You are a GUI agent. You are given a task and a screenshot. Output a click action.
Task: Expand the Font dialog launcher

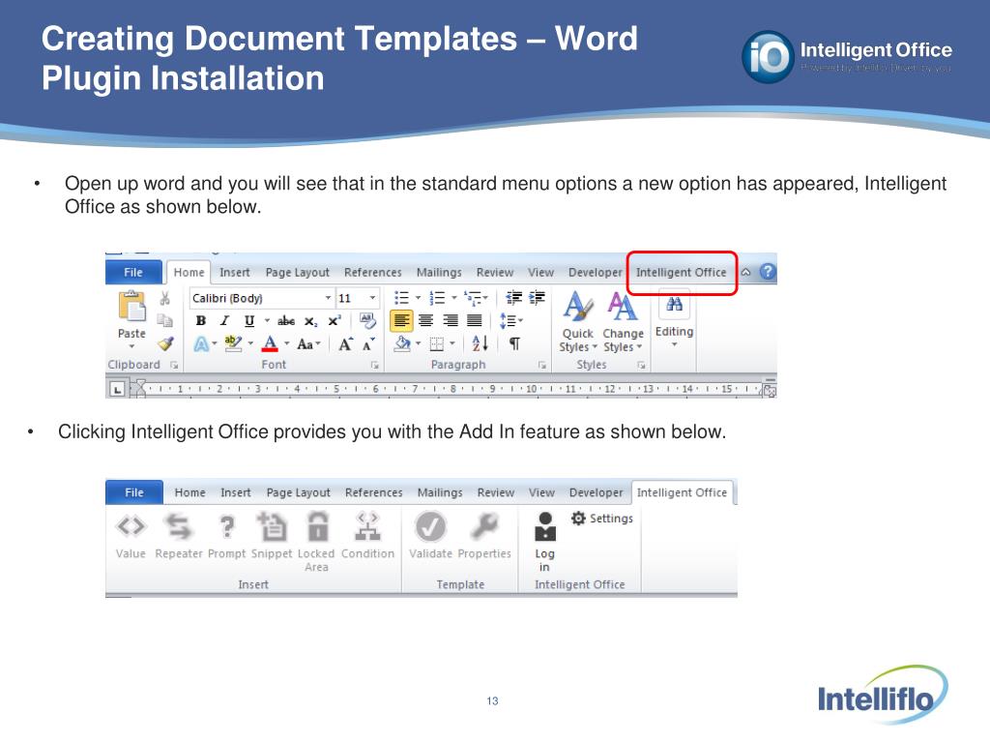point(374,365)
